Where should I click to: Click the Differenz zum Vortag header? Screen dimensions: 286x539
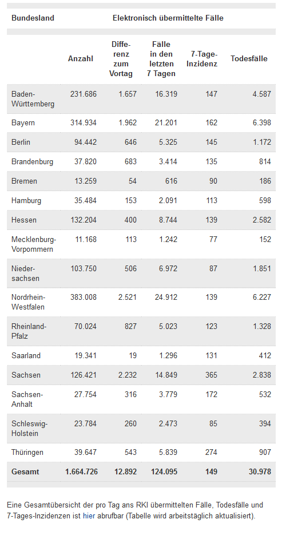tap(121, 59)
